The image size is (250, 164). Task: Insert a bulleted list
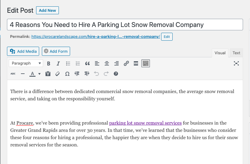tap(68, 63)
